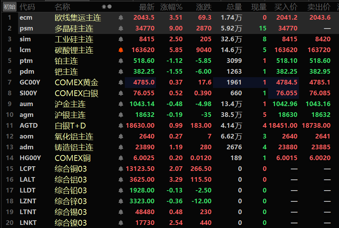Select the pdm code cell
The width and height of the screenshot is (339, 228).
(27, 72)
